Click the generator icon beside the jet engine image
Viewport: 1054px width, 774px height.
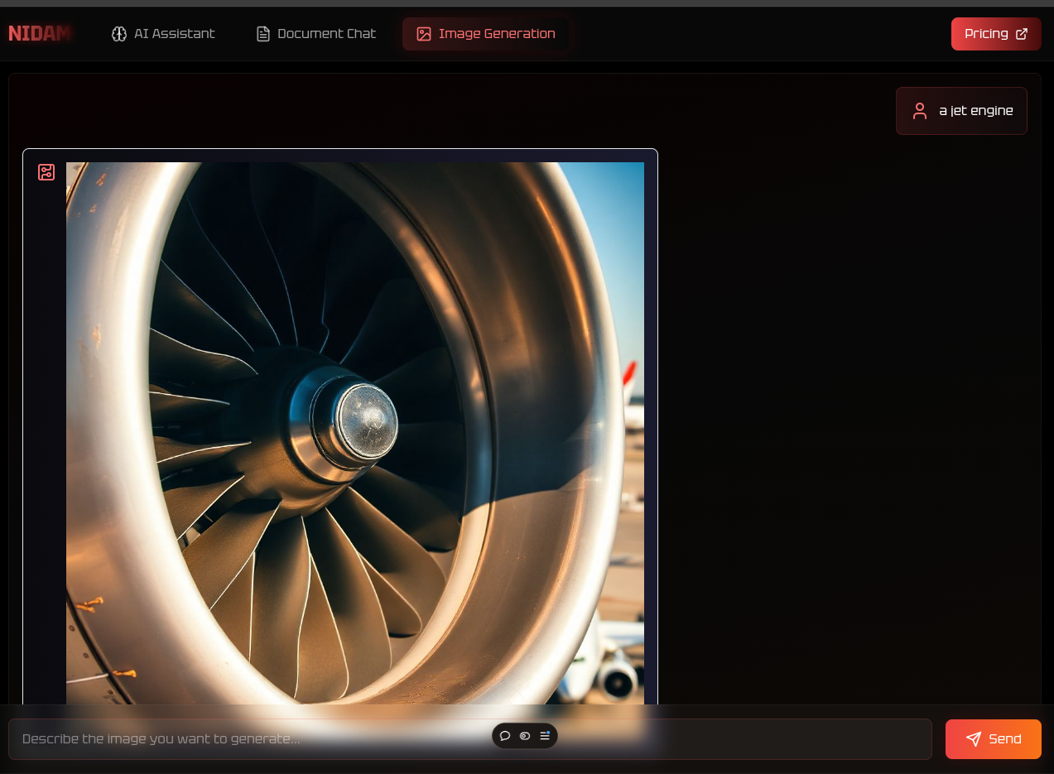click(46, 172)
